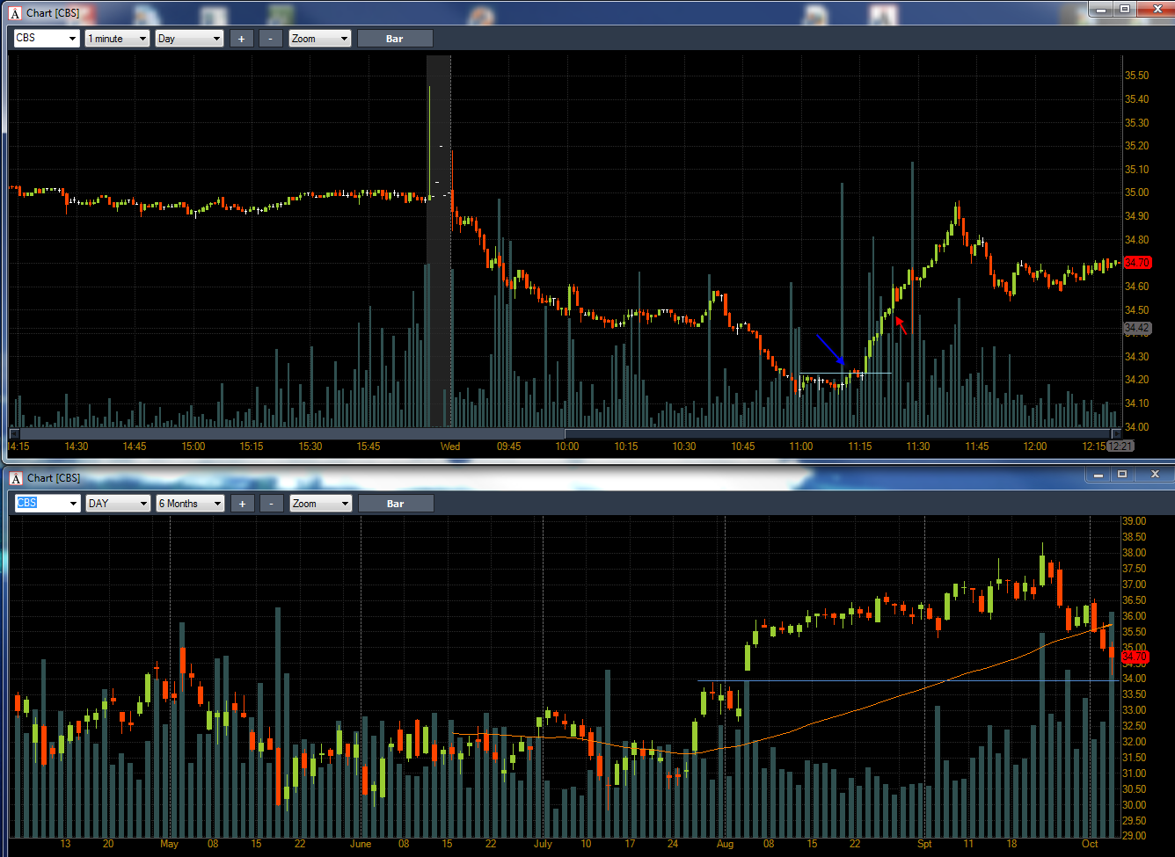The width and height of the screenshot is (1175, 857).
Task: Click the app icon in the top Chart window title bar
Action: click(x=15, y=13)
